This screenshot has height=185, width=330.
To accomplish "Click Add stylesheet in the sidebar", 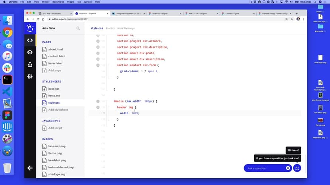I will tap(58, 110).
